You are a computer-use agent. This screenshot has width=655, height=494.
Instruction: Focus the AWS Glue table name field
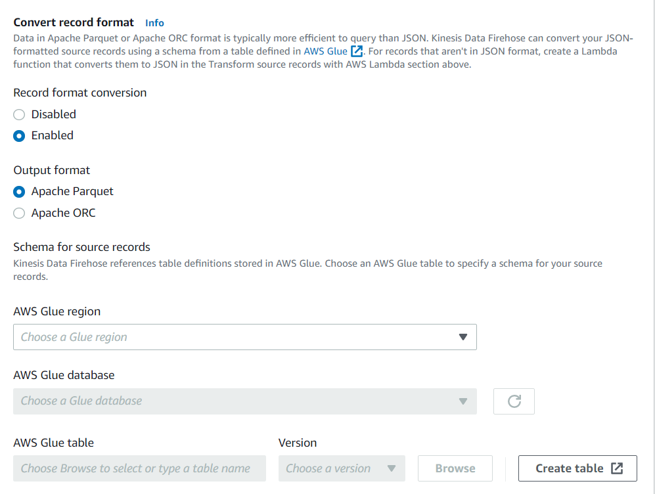coord(139,468)
